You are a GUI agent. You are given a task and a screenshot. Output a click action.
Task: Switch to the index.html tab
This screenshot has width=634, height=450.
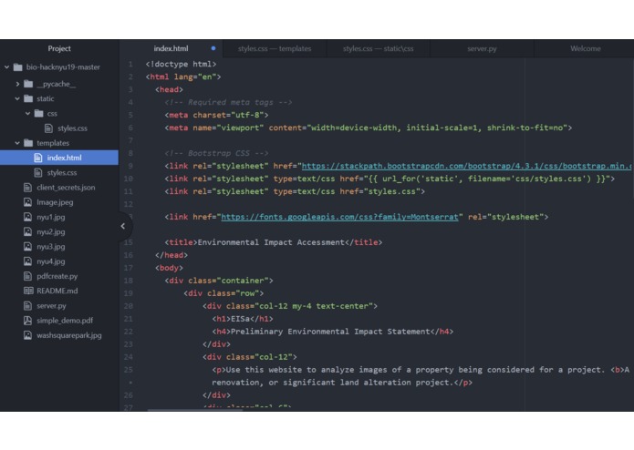pyautogui.click(x=171, y=48)
